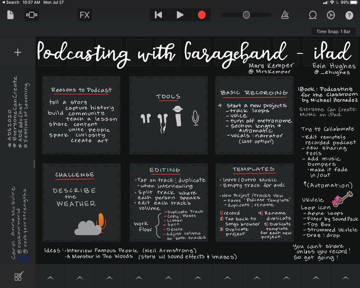Open the FX effects panel

point(84,15)
